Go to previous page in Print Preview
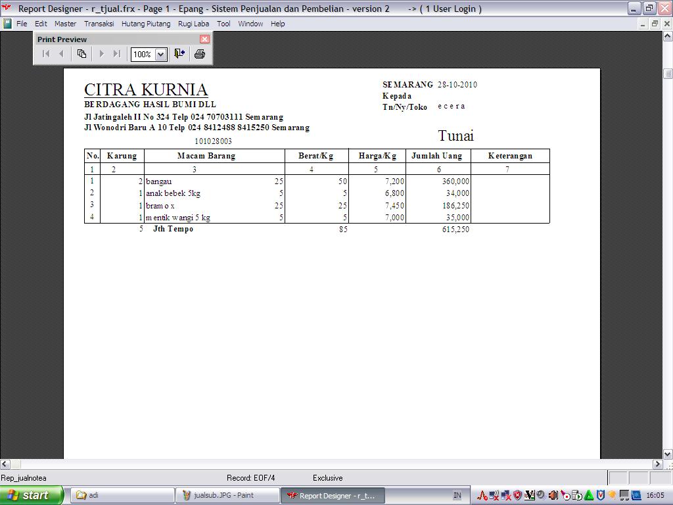673x505 pixels. pyautogui.click(x=62, y=54)
